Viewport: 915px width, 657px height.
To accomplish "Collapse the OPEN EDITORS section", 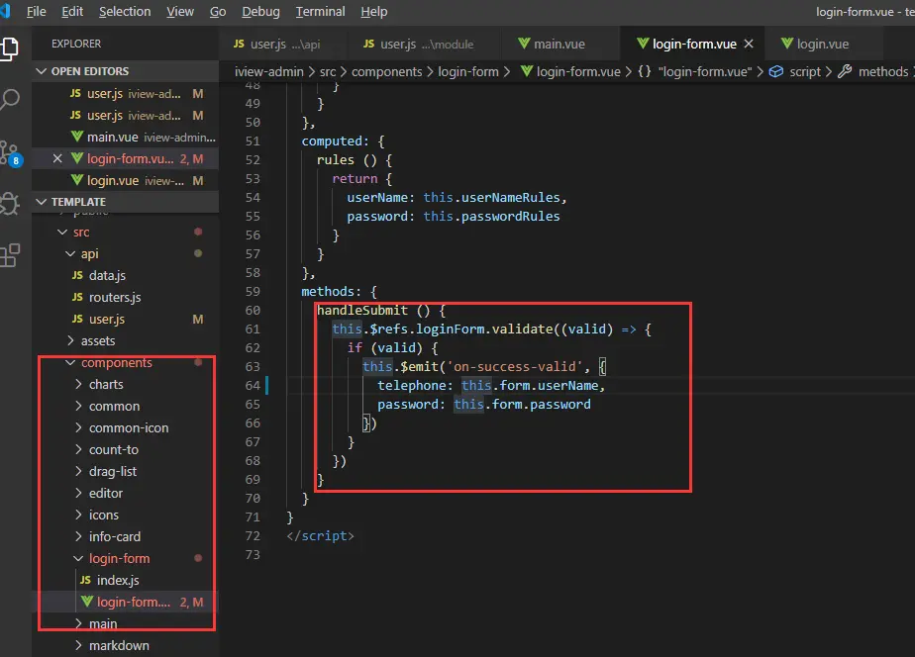I will pos(89,71).
